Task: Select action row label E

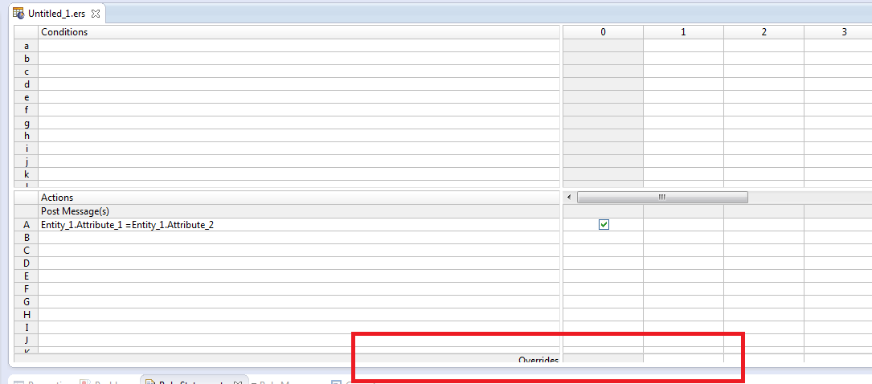Action: point(27,276)
